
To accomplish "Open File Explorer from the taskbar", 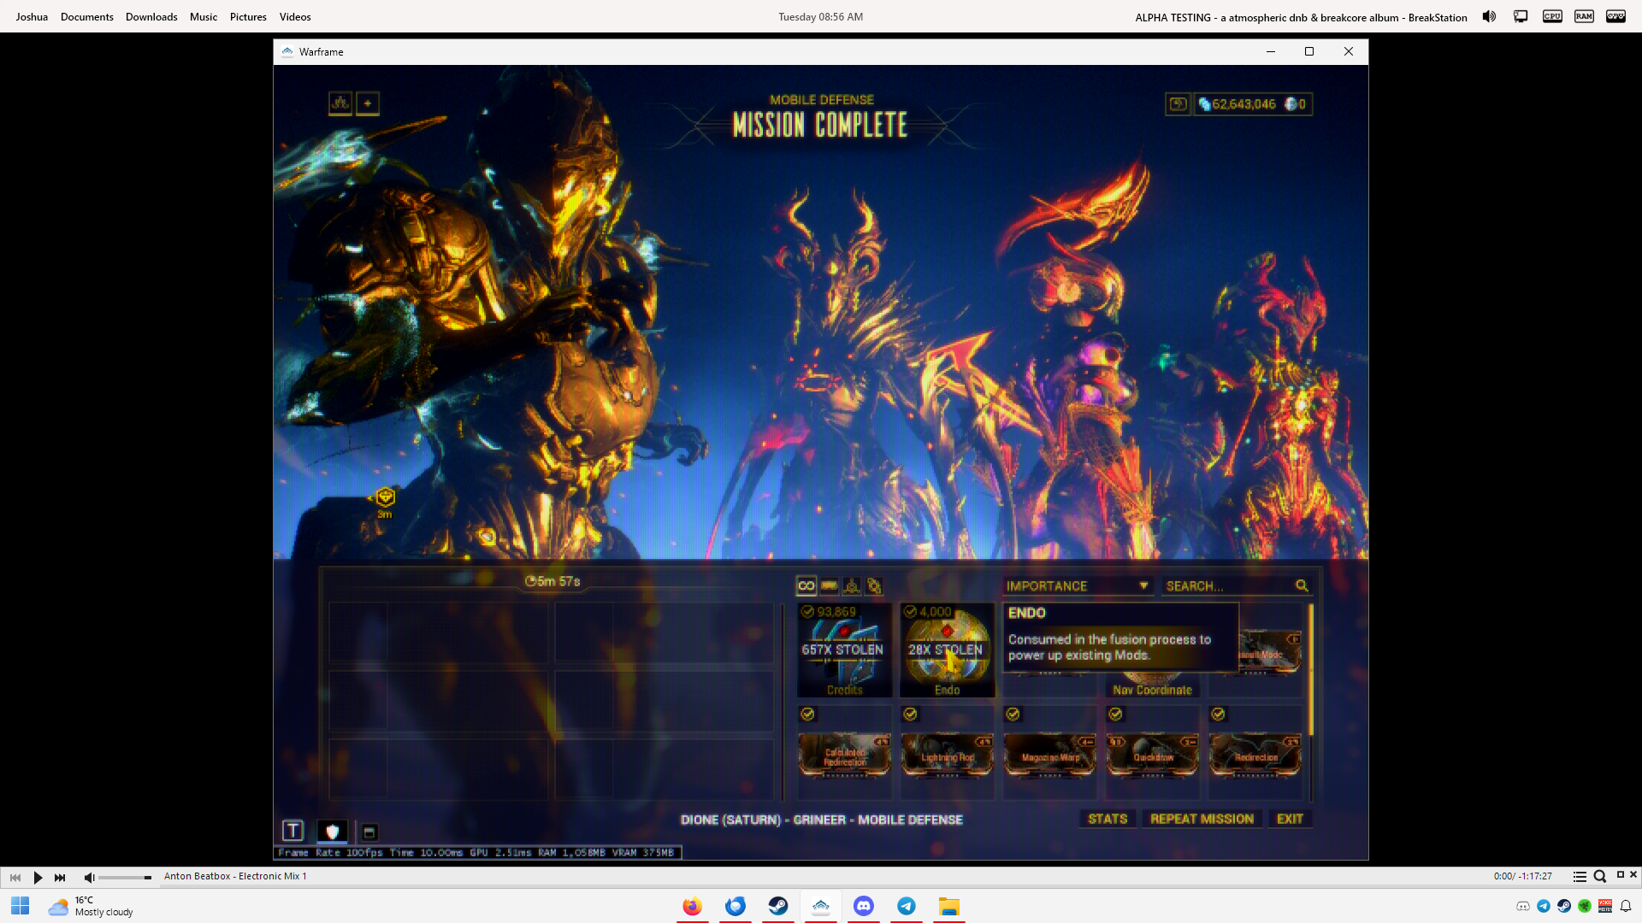I will [x=948, y=906].
